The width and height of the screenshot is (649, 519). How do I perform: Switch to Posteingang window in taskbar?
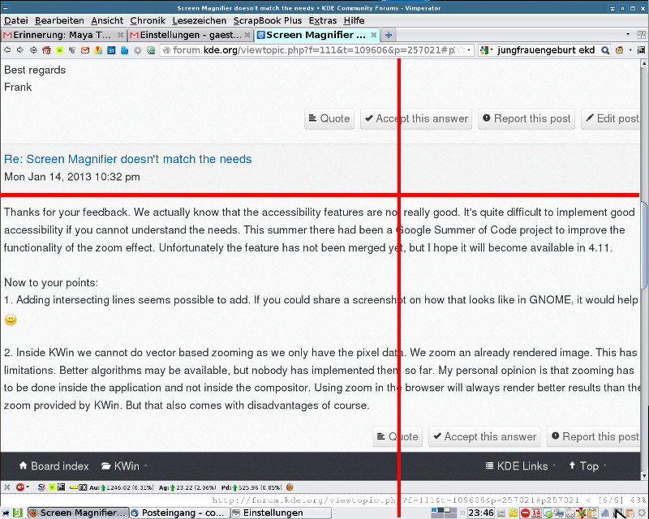[x=178, y=513]
